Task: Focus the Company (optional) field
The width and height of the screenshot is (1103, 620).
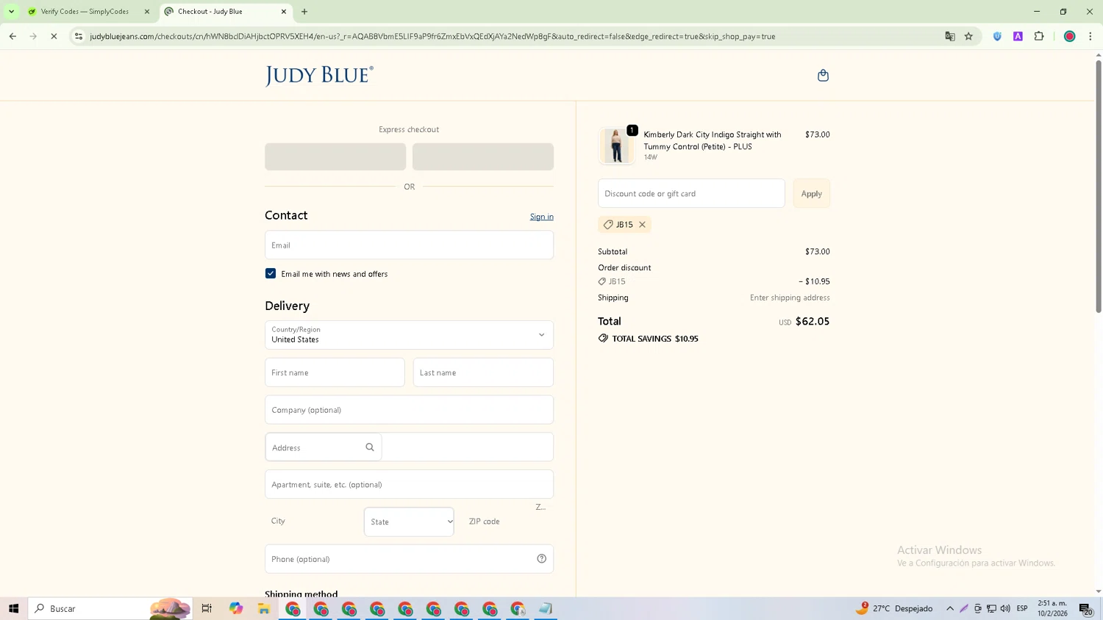Action: point(409,410)
